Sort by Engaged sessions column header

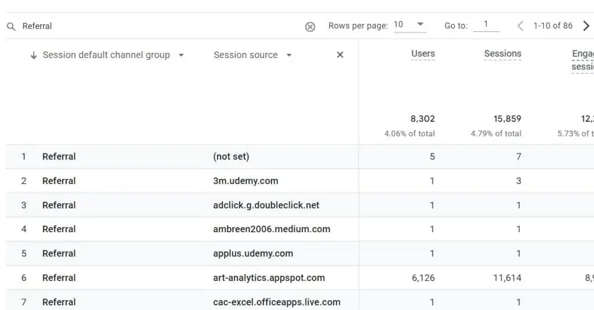point(582,60)
